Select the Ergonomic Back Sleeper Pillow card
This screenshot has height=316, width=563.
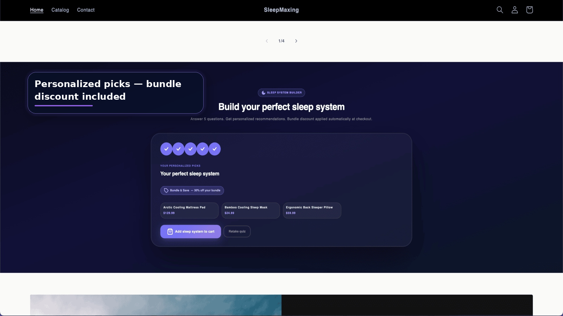(x=312, y=210)
